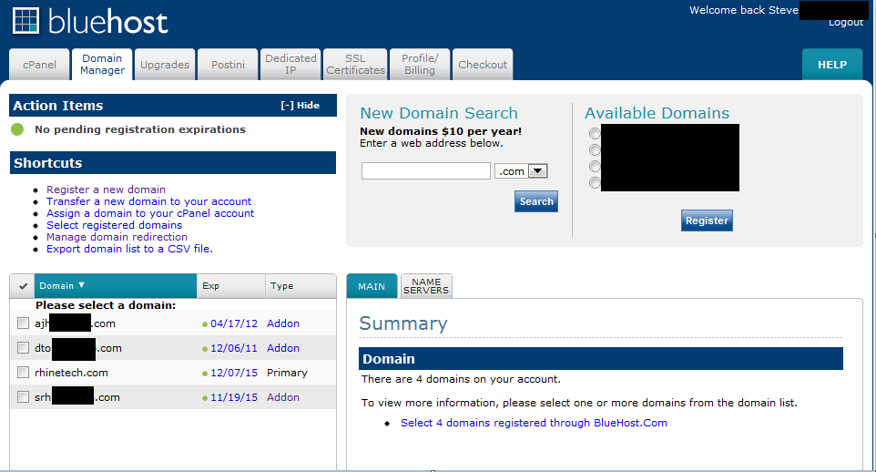
Task: Select the third available domain radio button
Action: pyautogui.click(x=595, y=167)
